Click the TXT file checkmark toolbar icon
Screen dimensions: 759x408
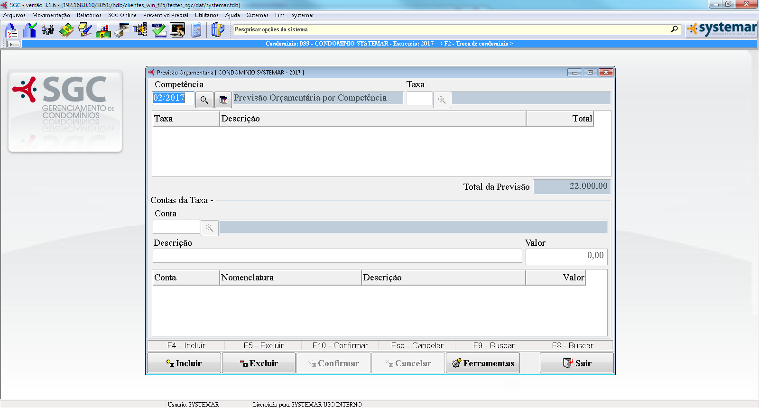[x=159, y=30]
